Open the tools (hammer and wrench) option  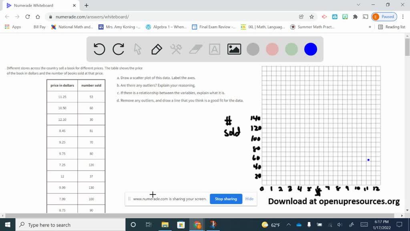click(176, 49)
